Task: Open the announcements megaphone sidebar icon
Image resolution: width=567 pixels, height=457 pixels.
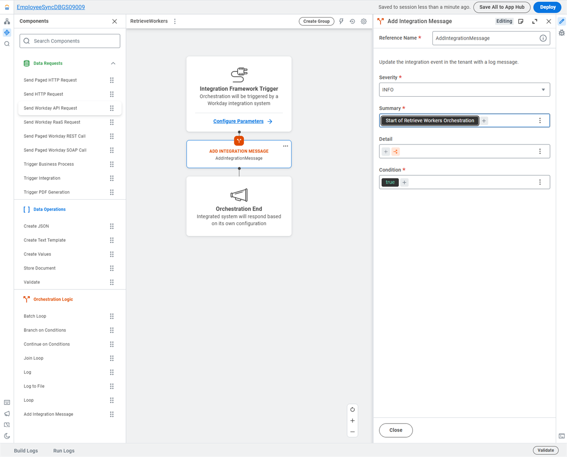Action: (7, 414)
